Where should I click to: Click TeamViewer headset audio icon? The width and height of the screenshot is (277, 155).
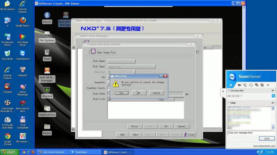[x=251, y=85]
